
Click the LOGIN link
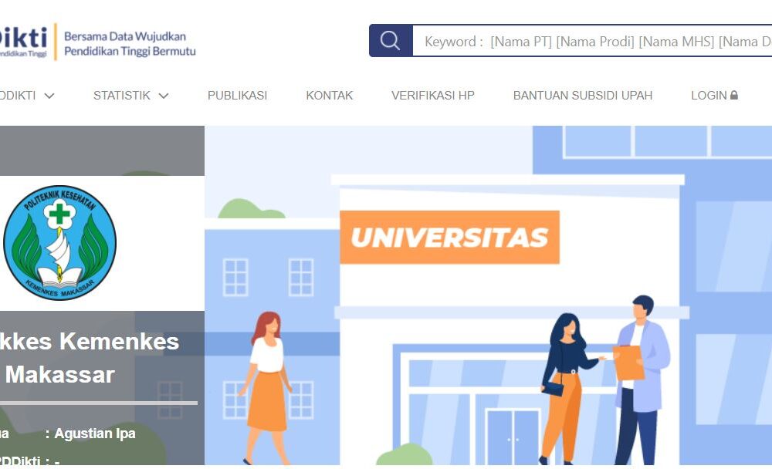[709, 96]
